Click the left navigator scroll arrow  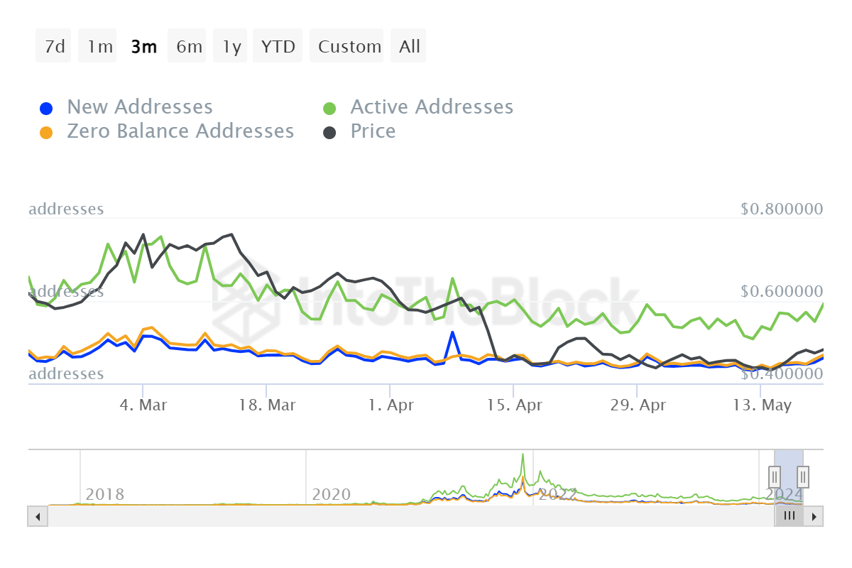(x=37, y=516)
